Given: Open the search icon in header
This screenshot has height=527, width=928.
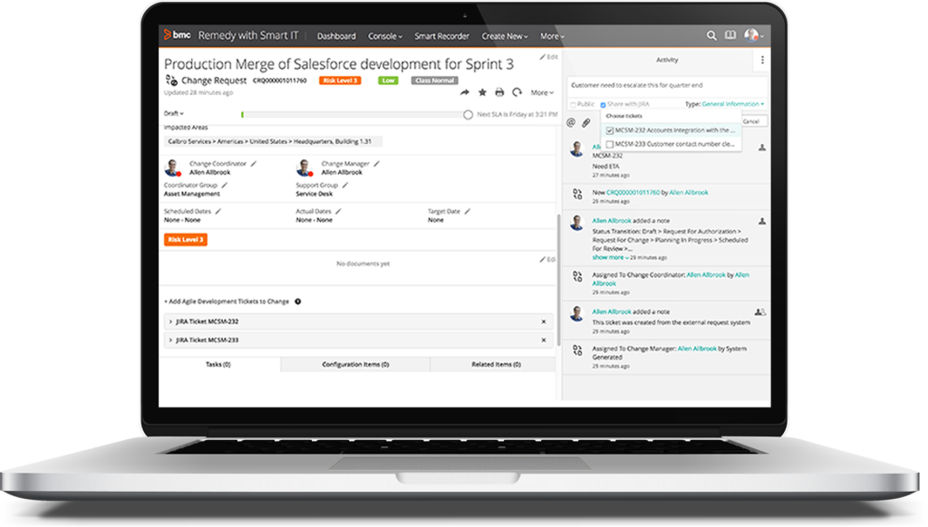Looking at the screenshot, I should tap(711, 35).
